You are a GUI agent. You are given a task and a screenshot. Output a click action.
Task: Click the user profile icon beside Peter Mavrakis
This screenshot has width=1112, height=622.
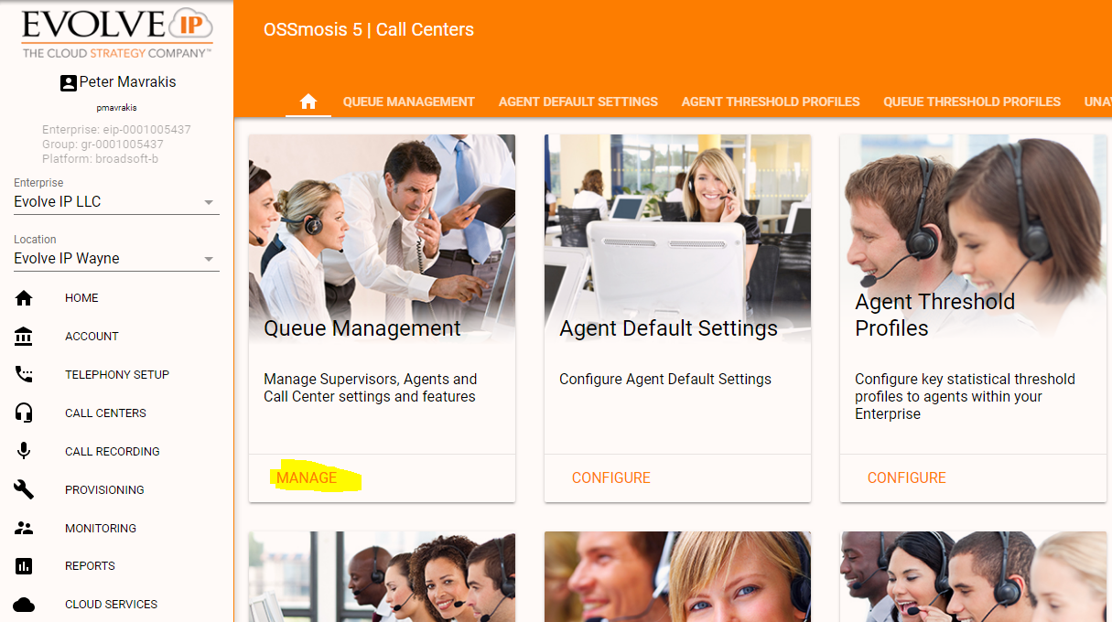(x=69, y=82)
